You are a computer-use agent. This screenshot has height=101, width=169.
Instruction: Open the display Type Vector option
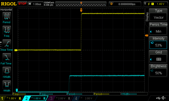click(x=158, y=15)
